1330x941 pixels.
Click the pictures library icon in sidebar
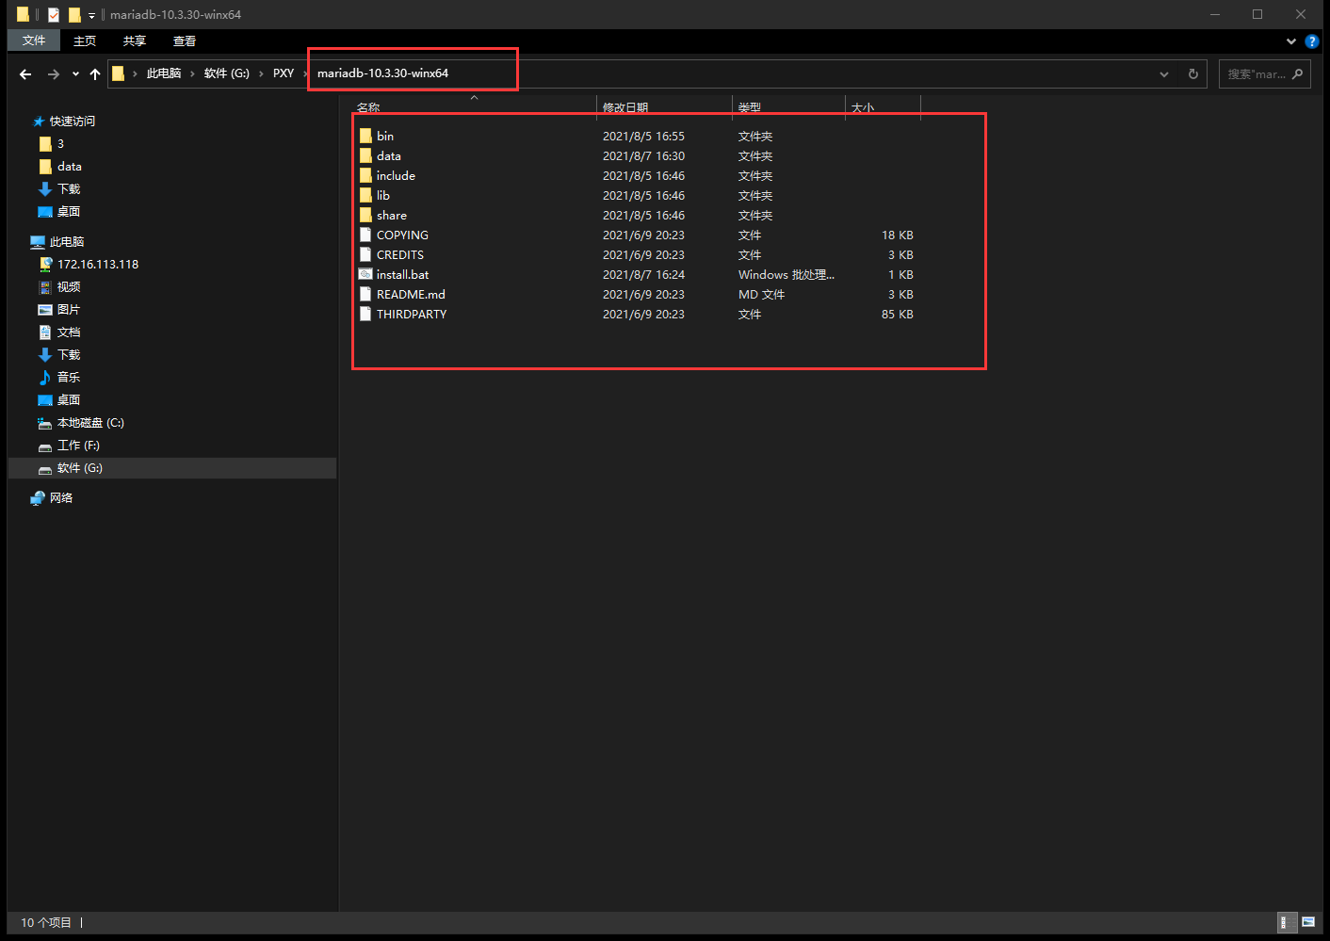(x=45, y=309)
